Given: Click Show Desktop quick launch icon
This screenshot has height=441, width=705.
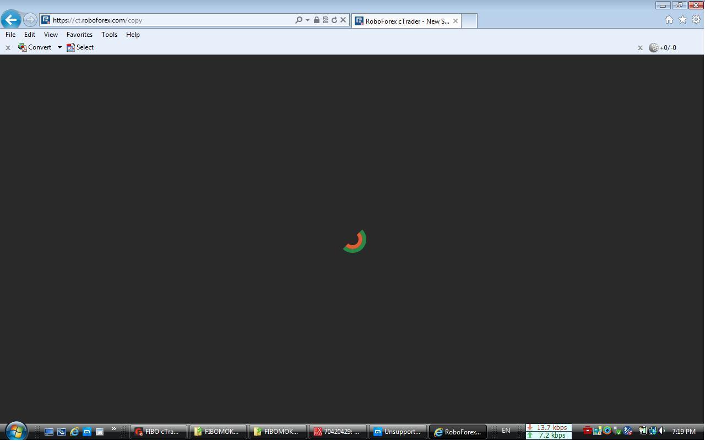Looking at the screenshot, I should (x=49, y=432).
